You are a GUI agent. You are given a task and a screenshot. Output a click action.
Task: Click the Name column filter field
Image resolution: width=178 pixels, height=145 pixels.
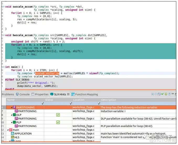(25, 104)
